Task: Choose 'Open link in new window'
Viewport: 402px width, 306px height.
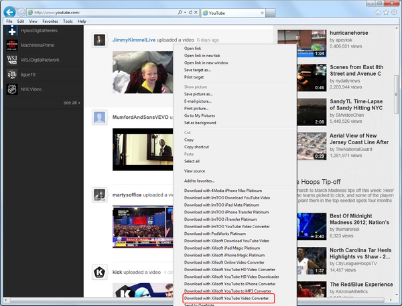Action: click(x=206, y=62)
